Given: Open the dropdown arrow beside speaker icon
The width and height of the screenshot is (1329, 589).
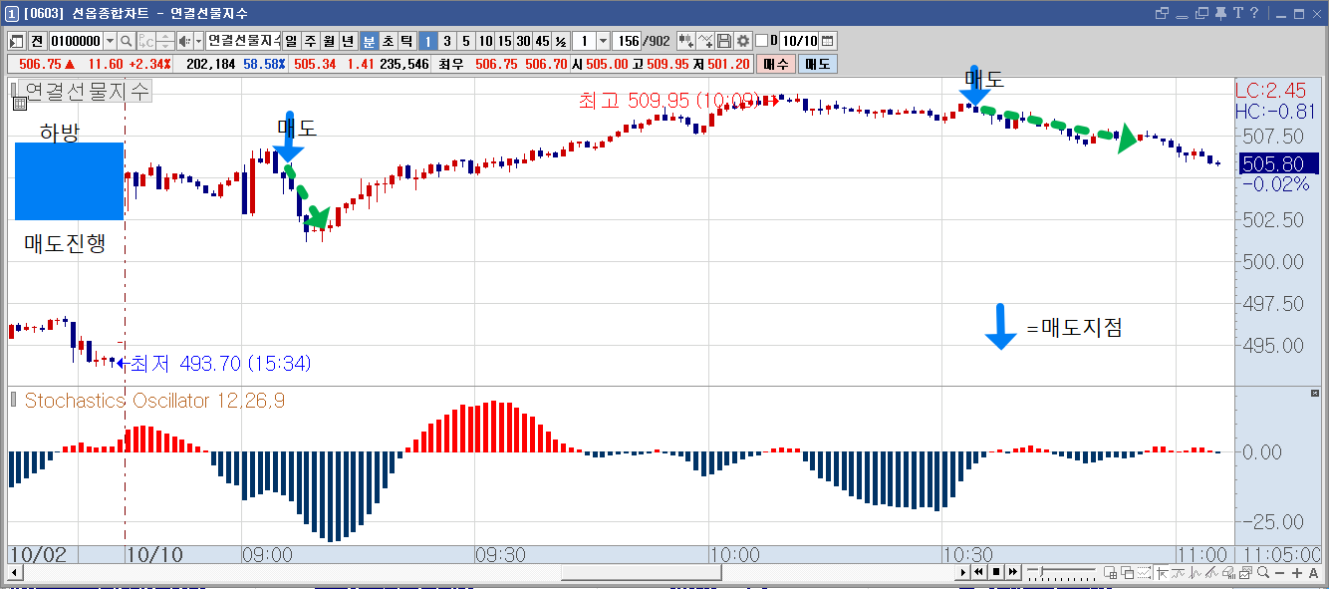Looking at the screenshot, I should 198,41.
